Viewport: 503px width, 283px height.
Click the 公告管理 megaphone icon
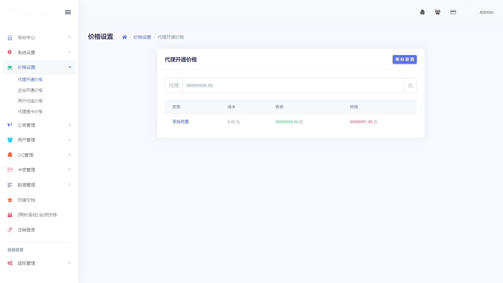point(10,125)
